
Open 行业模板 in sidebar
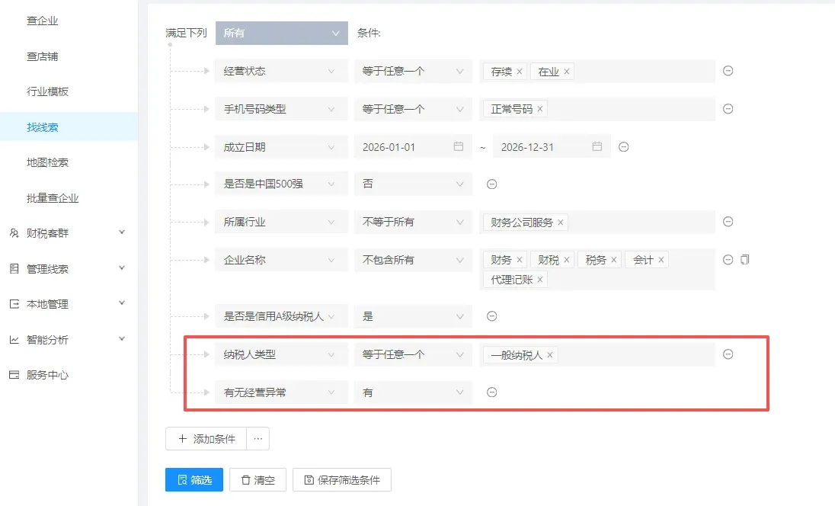tap(47, 91)
